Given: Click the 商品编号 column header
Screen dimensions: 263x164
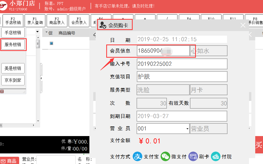Looking at the screenshot, I should 67,33.
